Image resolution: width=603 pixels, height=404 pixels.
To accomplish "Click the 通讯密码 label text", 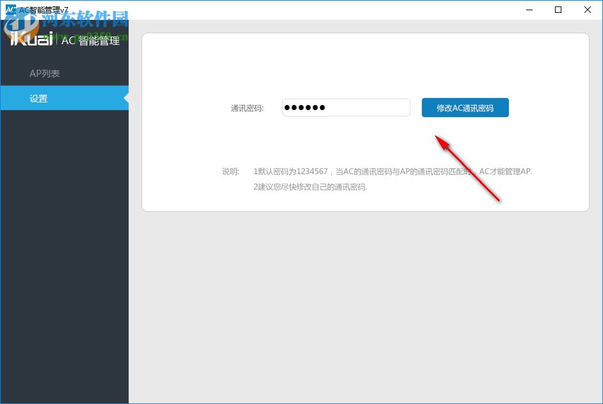I will tap(248, 108).
